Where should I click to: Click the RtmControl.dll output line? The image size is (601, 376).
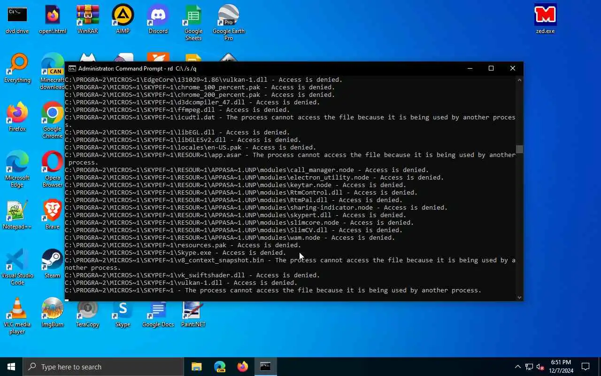[x=241, y=193]
